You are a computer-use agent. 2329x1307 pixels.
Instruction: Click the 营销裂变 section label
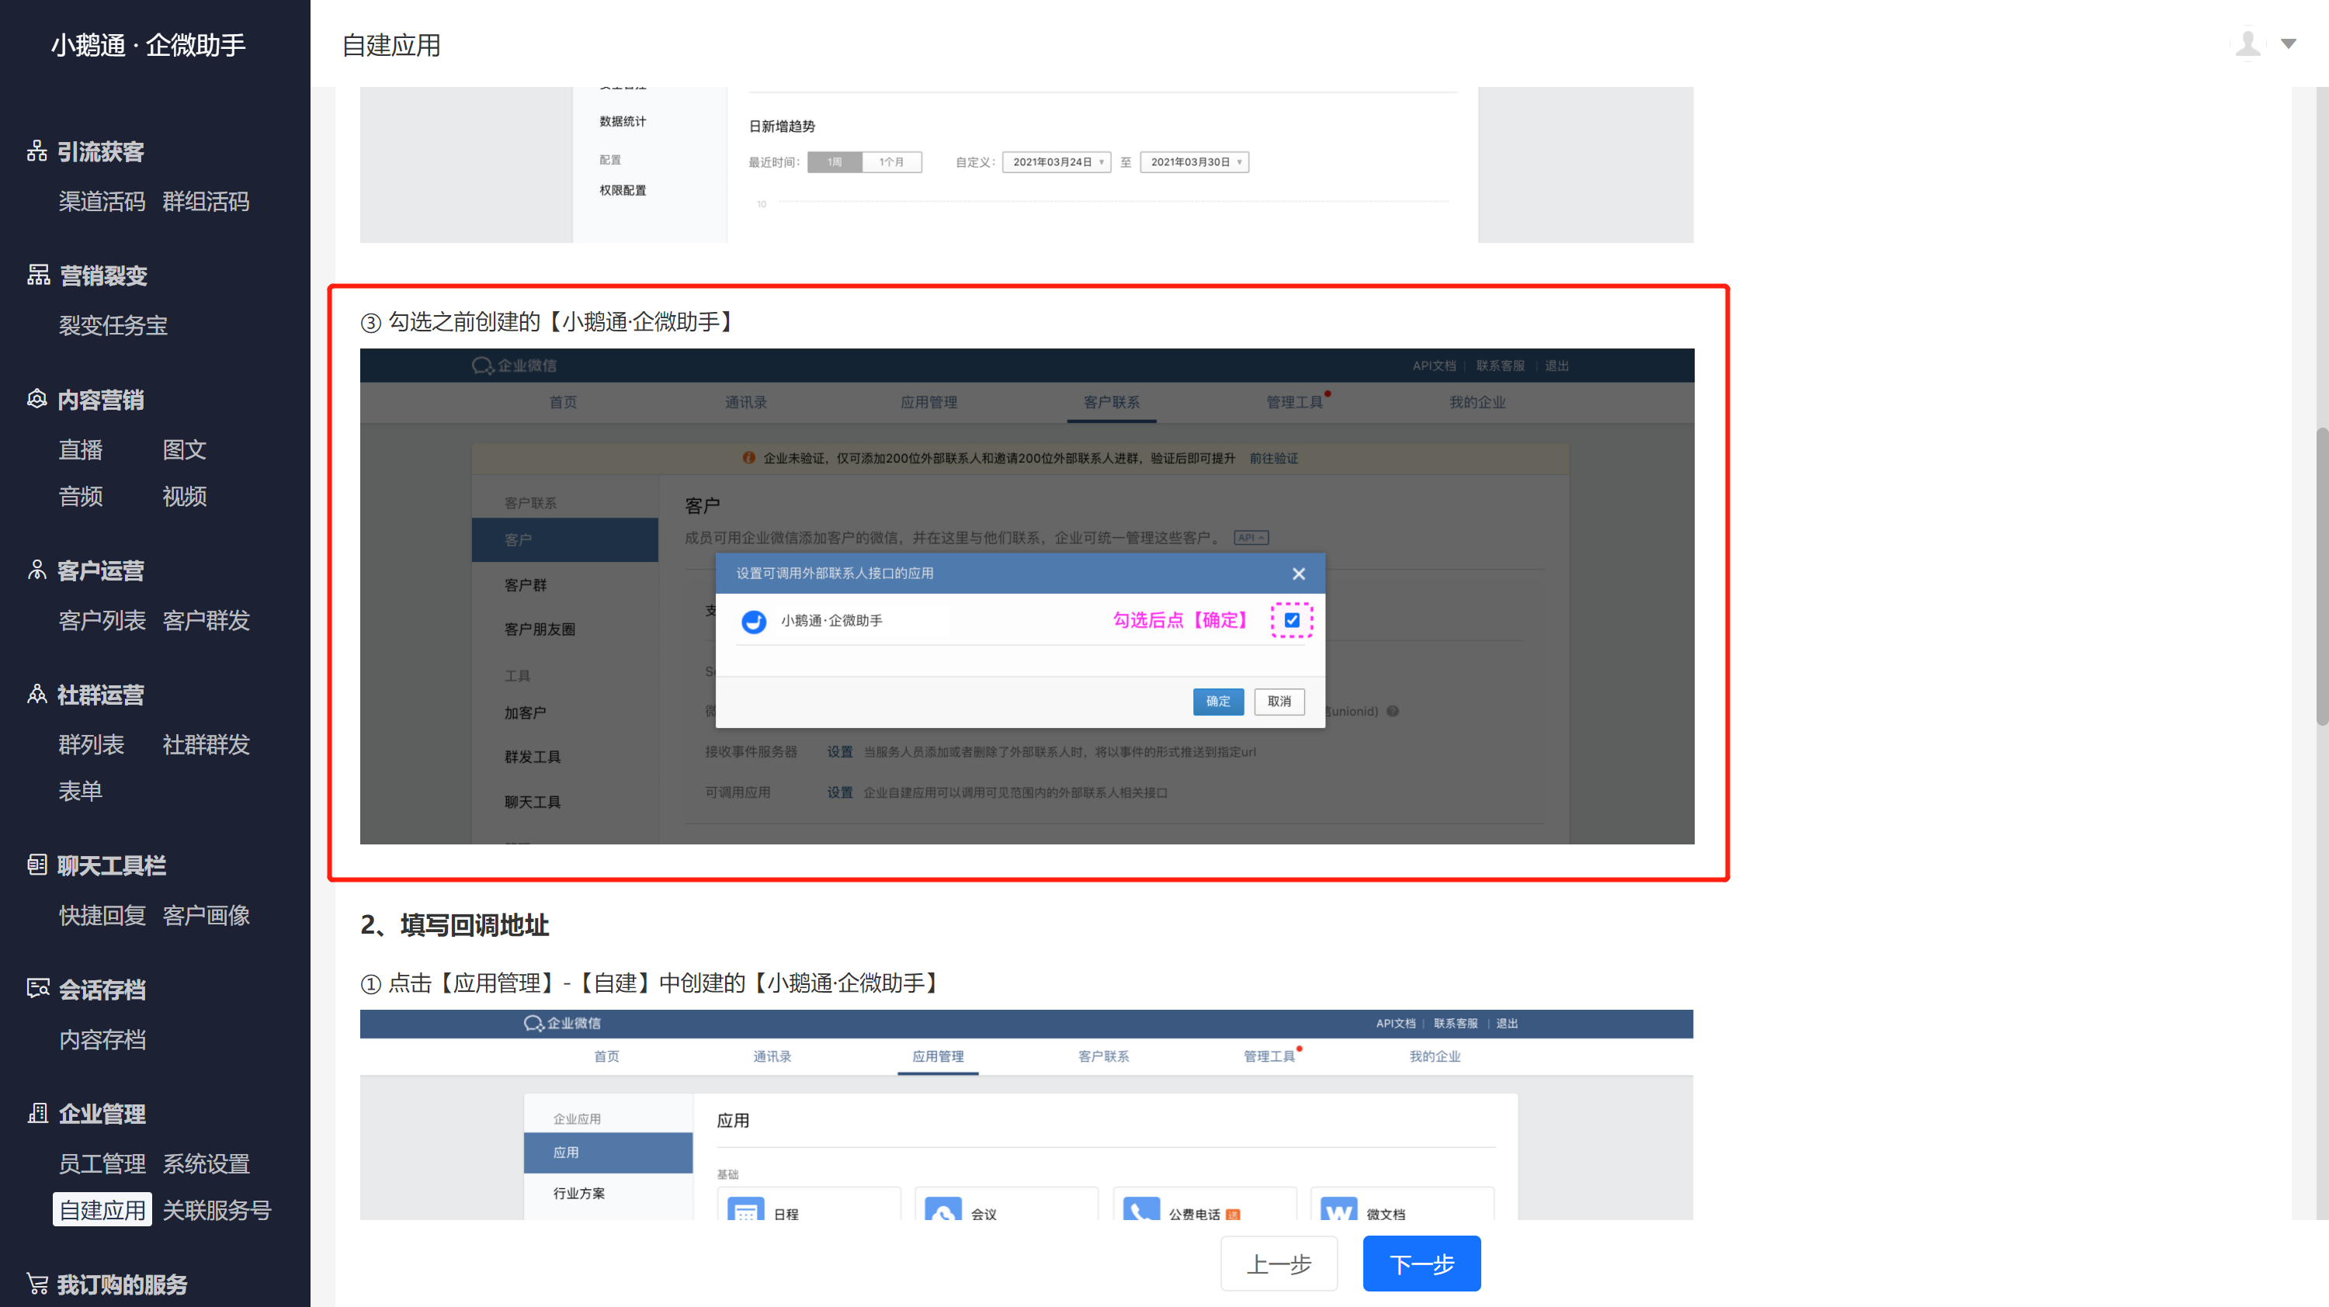pyautogui.click(x=103, y=275)
